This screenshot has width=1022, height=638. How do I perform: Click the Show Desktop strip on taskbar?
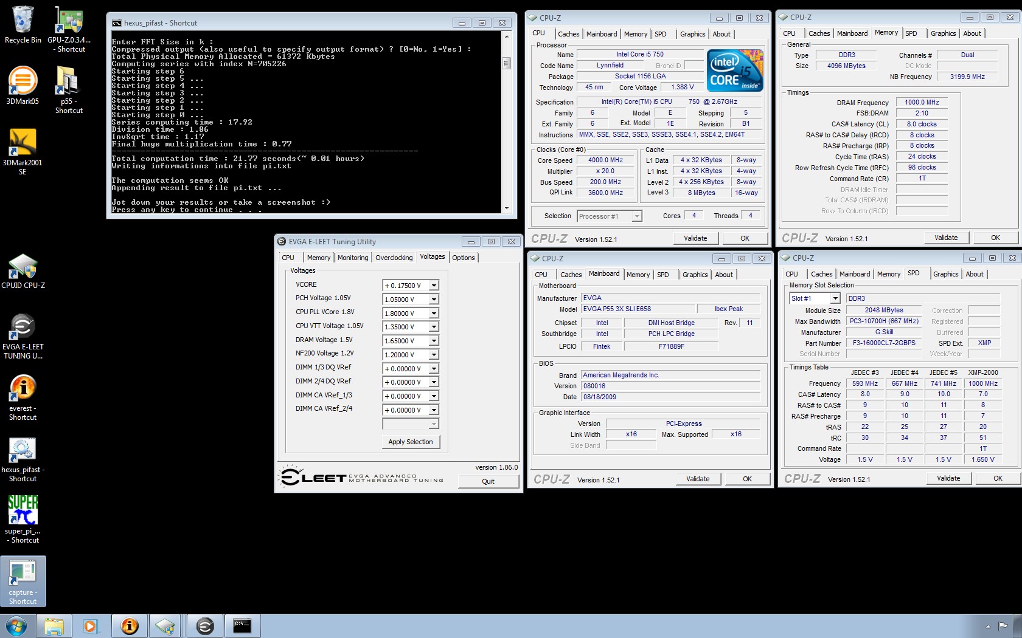(1018, 626)
